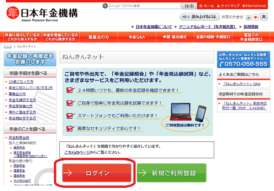Click the よくあるご質問はこちら heading

(x=239, y=75)
